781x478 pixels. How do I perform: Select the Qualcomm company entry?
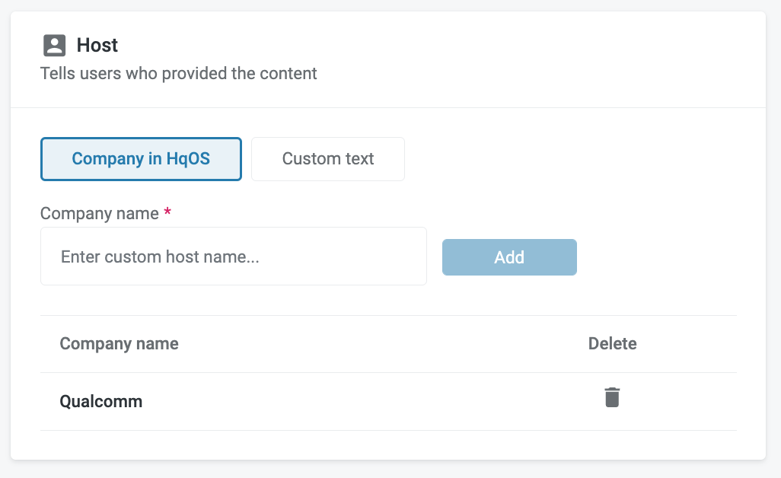click(x=100, y=401)
